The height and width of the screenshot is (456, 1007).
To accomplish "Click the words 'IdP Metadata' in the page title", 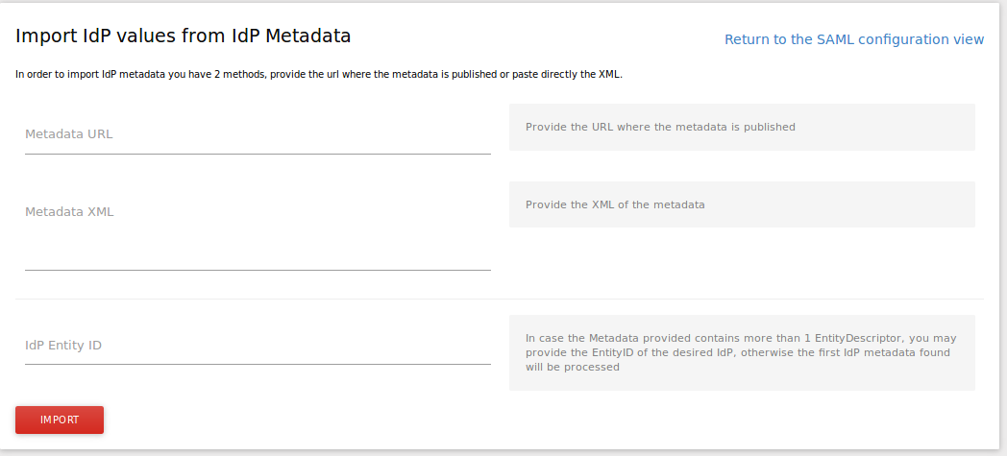I will click(291, 36).
